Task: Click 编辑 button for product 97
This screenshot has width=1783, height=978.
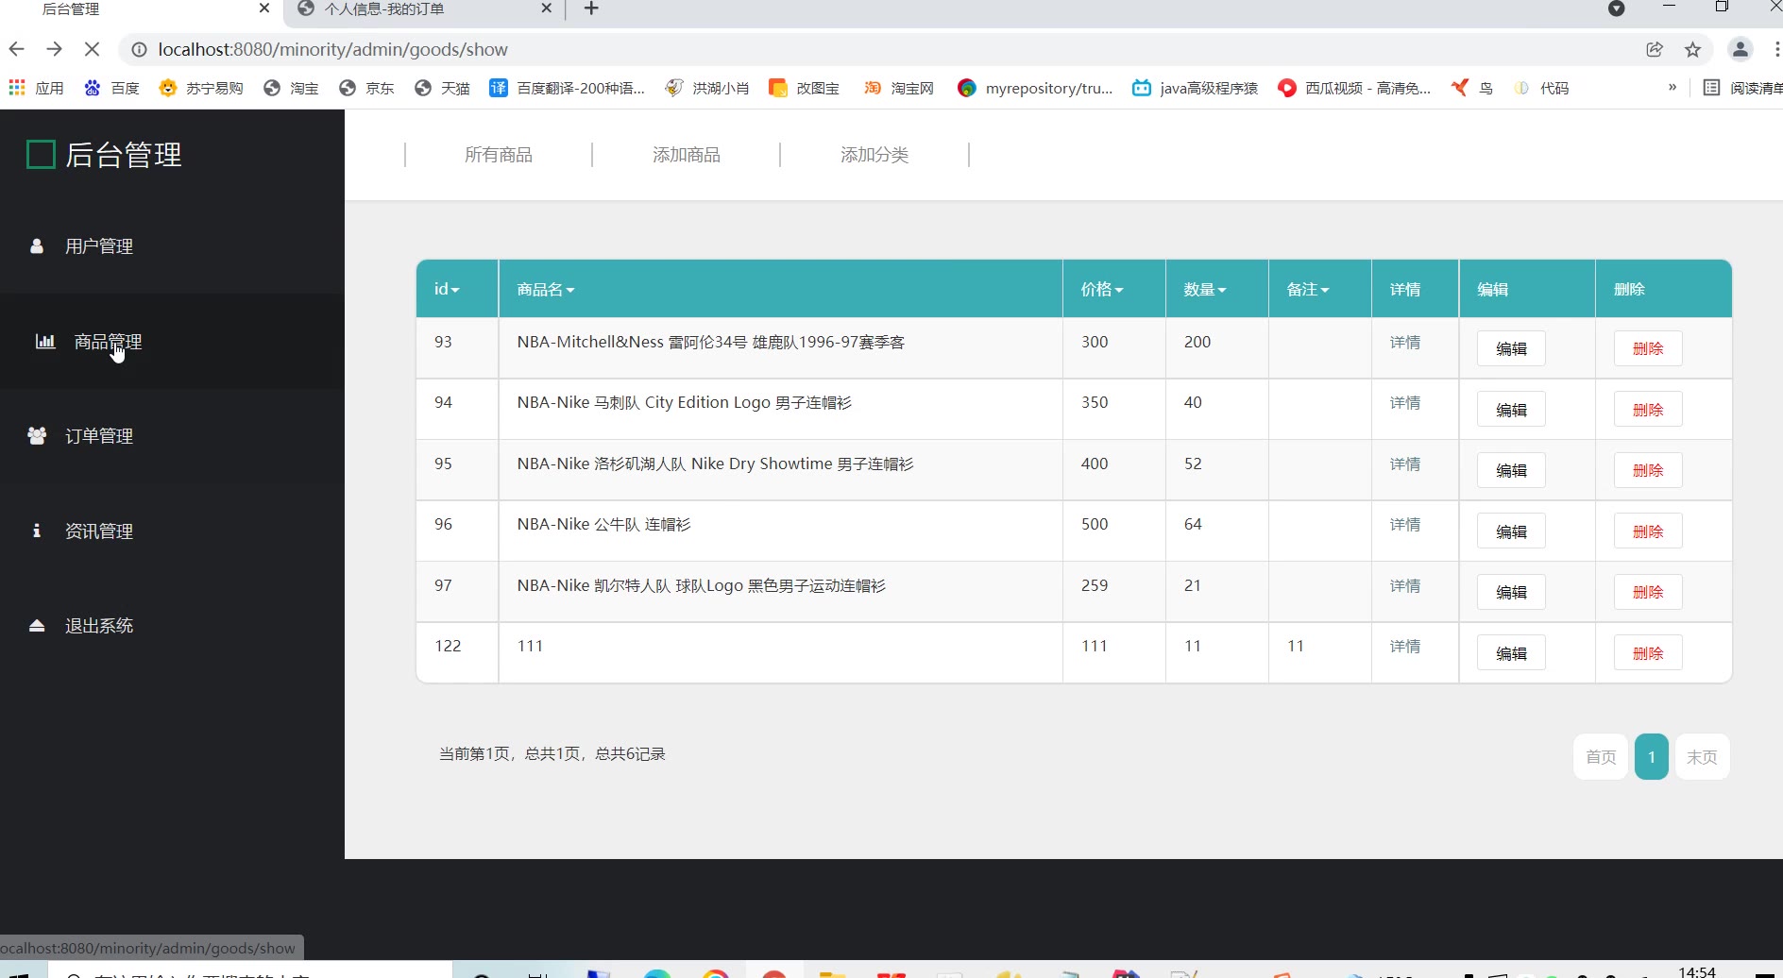Action: click(1511, 592)
